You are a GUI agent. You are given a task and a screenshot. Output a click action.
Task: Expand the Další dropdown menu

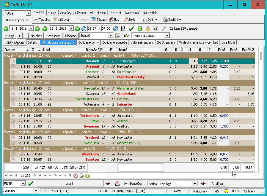pyautogui.click(x=150, y=20)
